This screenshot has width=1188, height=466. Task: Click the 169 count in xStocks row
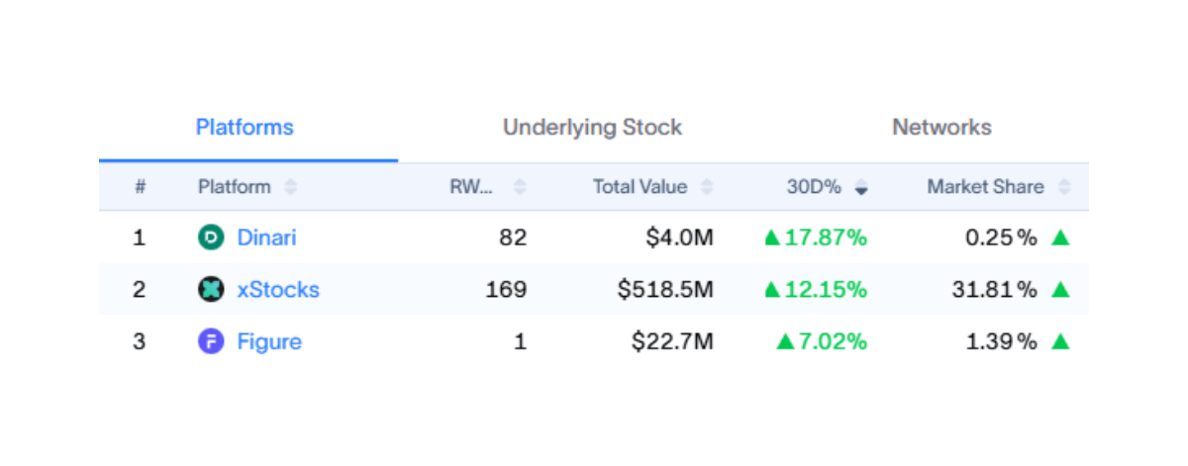pos(506,290)
